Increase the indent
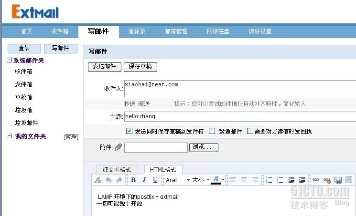The width and height of the screenshot is (356, 216). (302, 180)
